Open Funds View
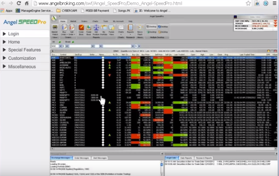279x176 pixels. [x=111, y=30]
